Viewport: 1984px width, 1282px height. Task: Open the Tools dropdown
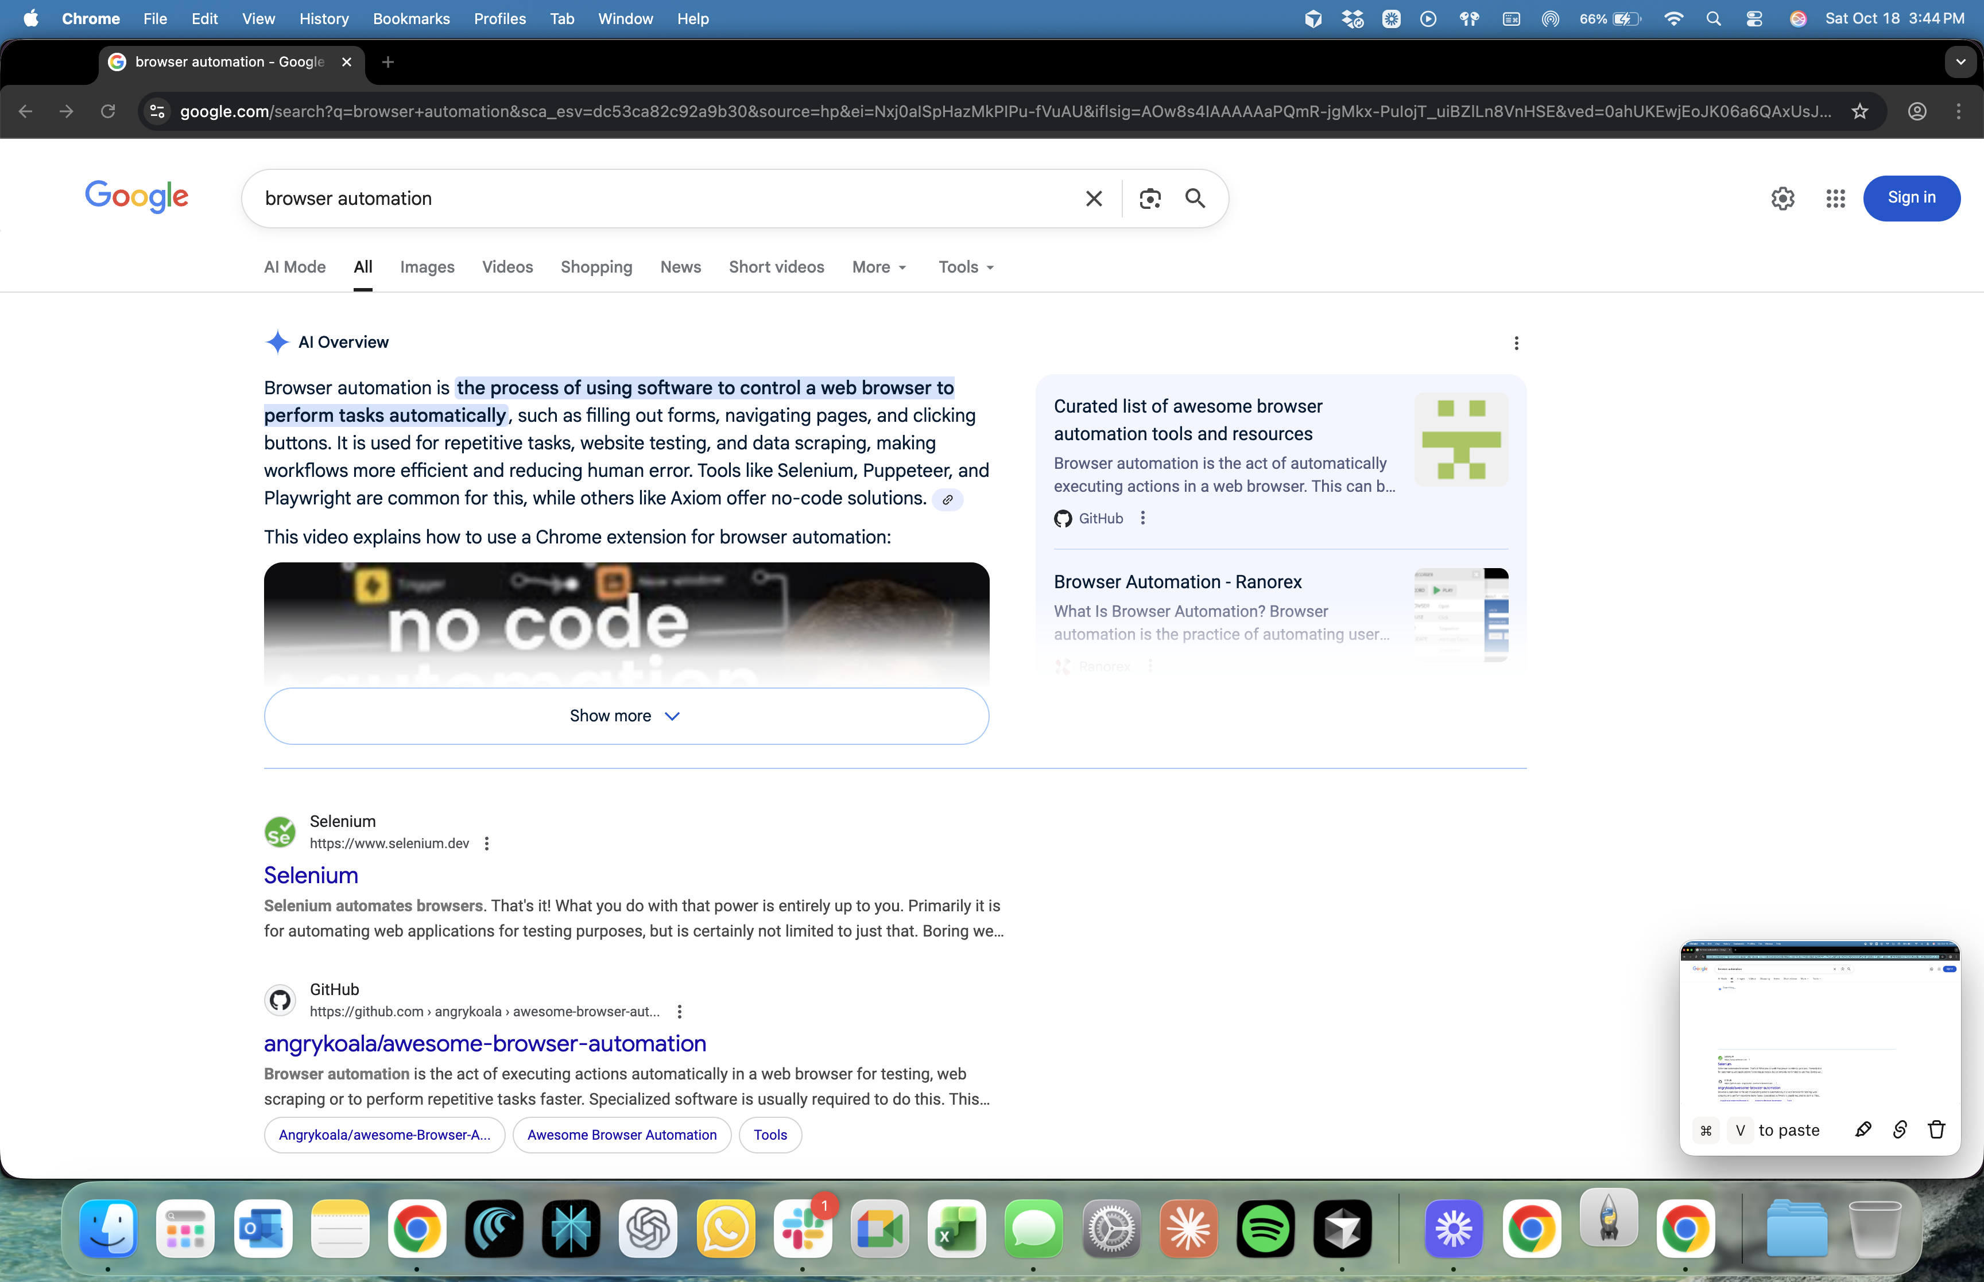966,267
